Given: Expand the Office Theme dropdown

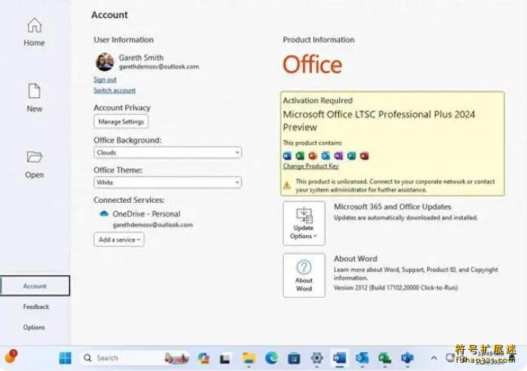Looking at the screenshot, I should (x=168, y=182).
